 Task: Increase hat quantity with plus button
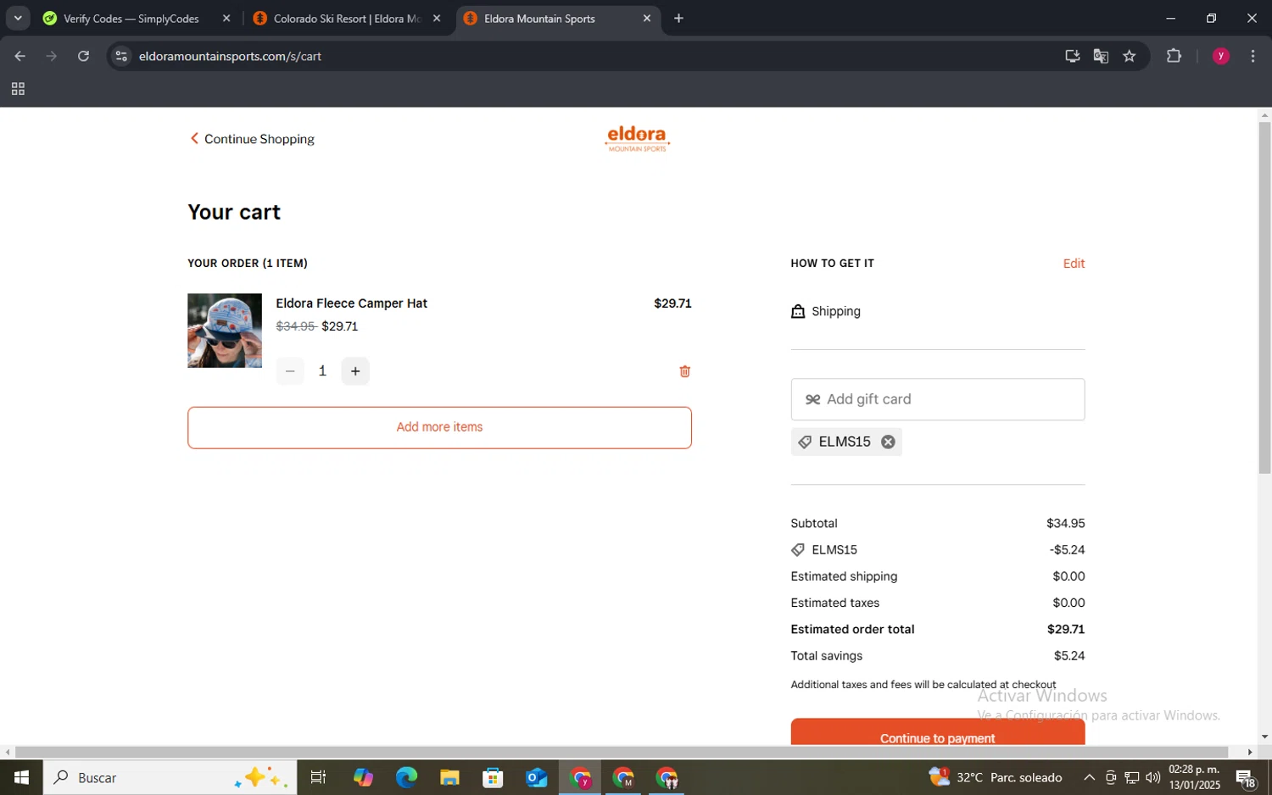point(355,371)
